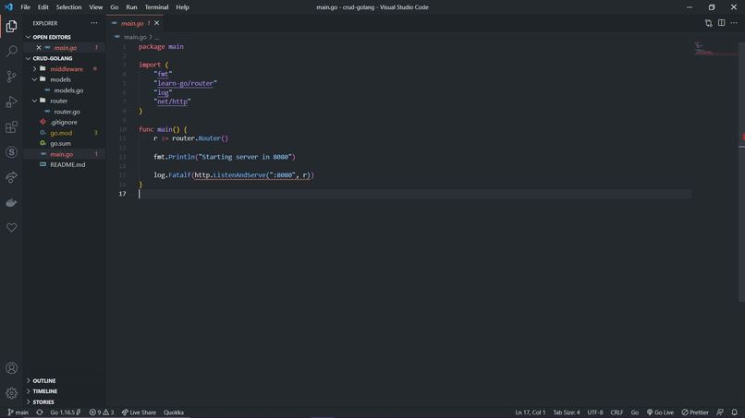Click the editor minimap code preview
Viewport: 745px width, 418px height.
click(x=715, y=48)
